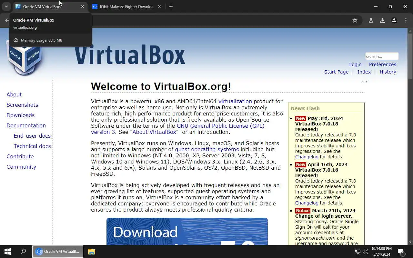Screen dimensions: 413x258
Task: Click the scrollbar down arrow
Action: click(410, 242)
